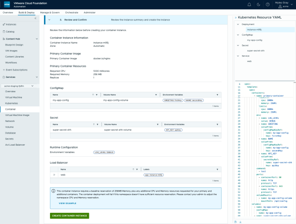Click the LOG_LEVEL: DEBUG variable tag
Viewport: 296px width, 224px height.
tap(104, 153)
